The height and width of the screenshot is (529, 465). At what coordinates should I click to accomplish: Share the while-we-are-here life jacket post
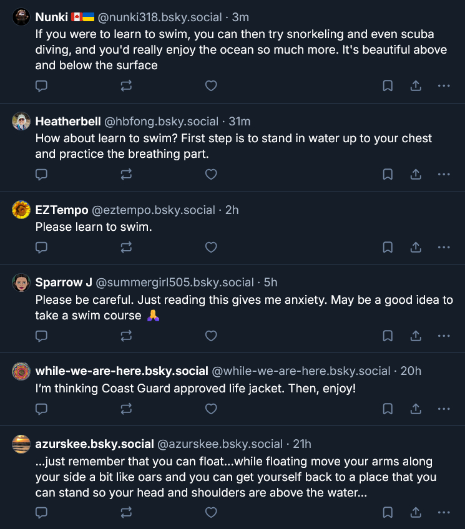point(416,409)
